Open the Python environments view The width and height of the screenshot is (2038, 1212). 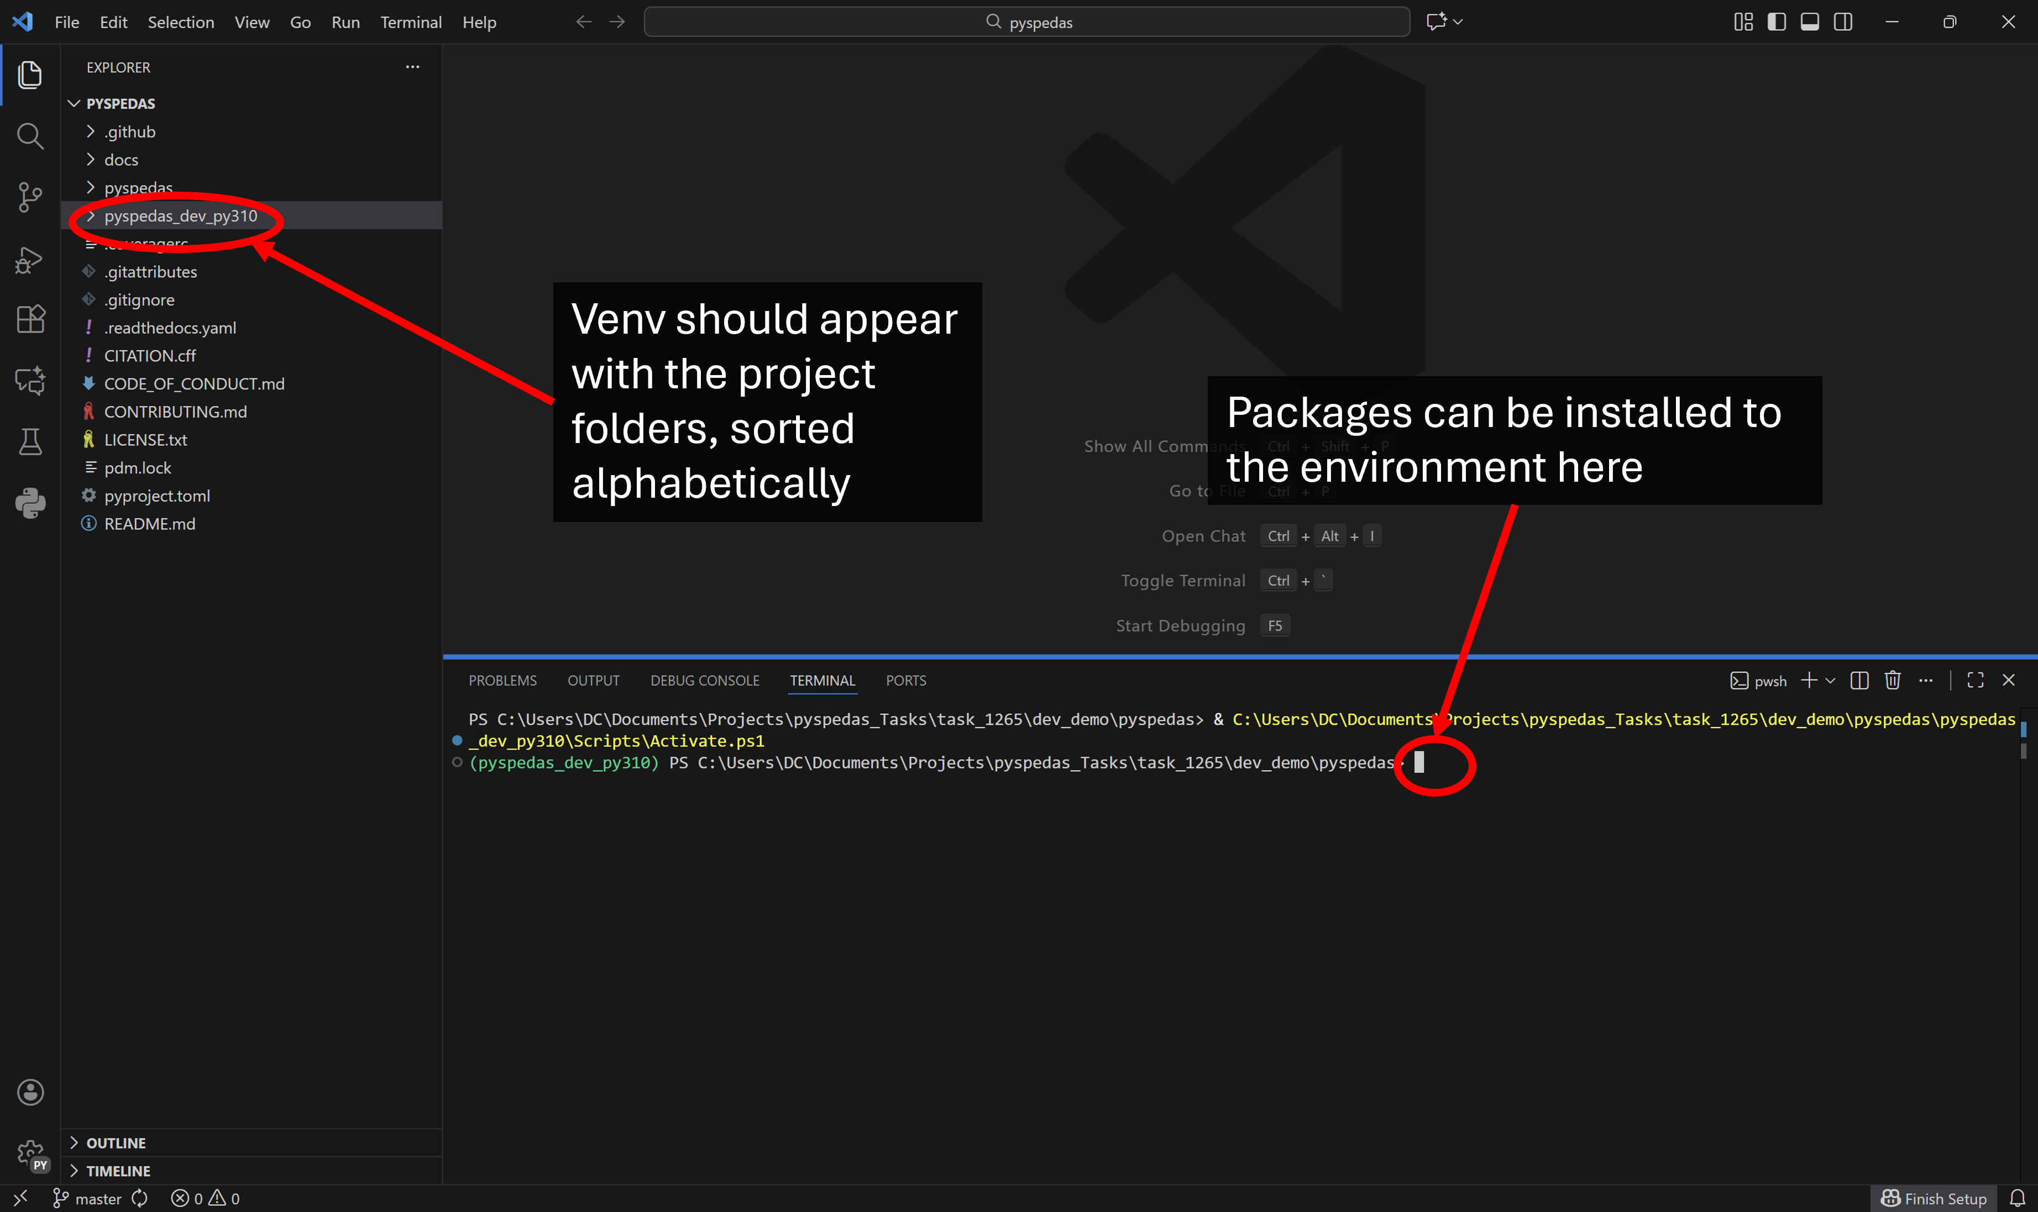(x=30, y=503)
